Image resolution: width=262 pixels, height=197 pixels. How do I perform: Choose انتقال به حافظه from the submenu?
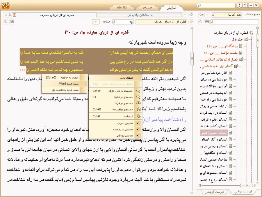click(65, 78)
